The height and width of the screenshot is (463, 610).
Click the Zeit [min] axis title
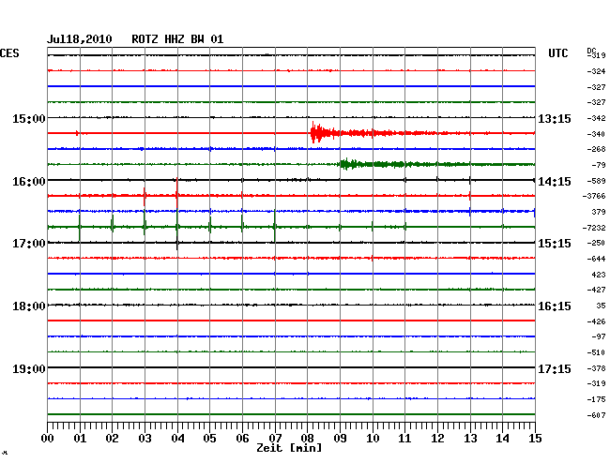click(289, 448)
